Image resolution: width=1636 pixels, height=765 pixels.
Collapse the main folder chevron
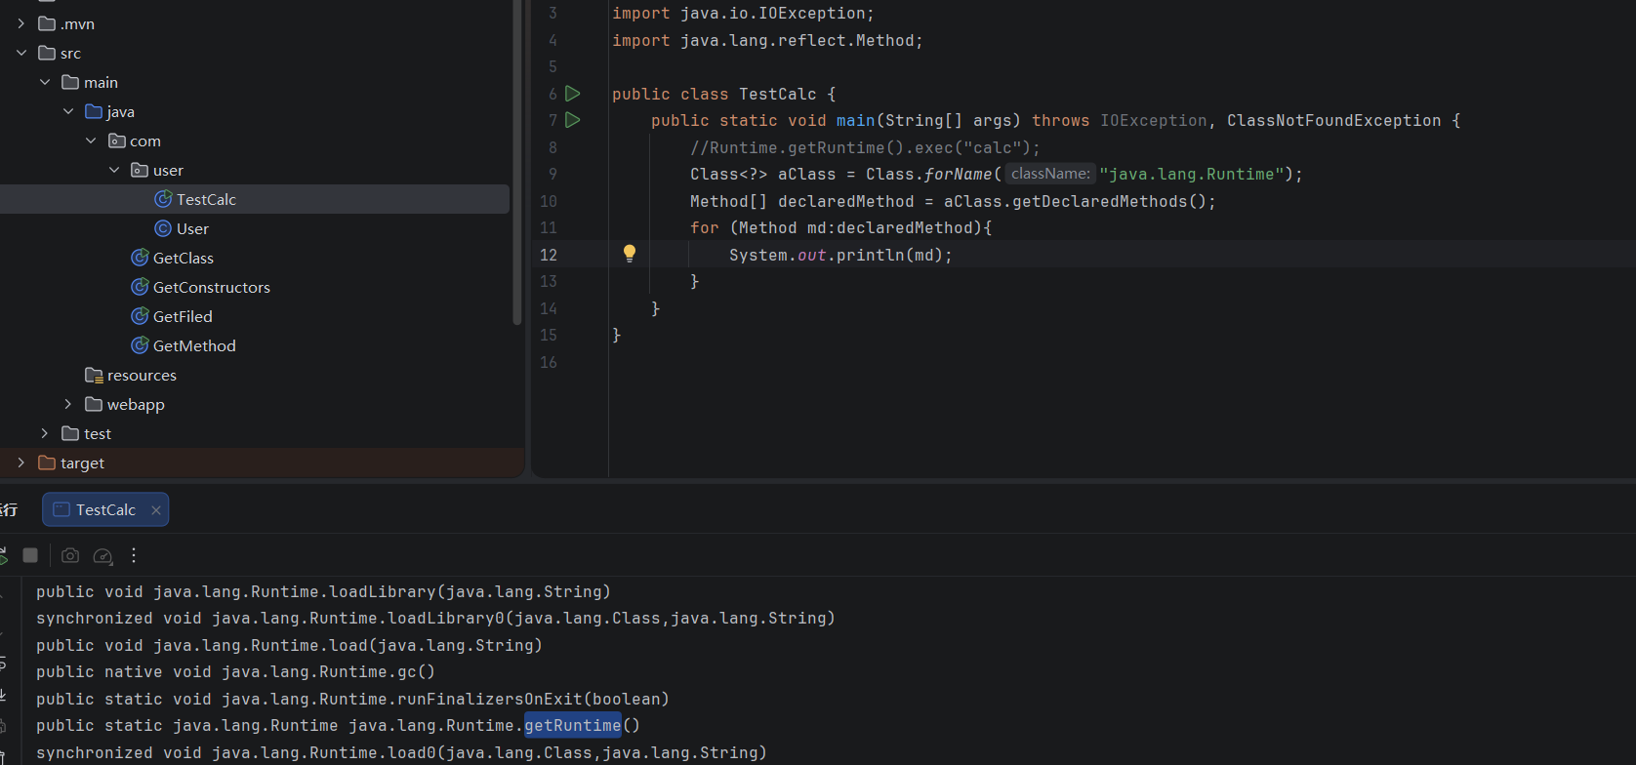45,82
